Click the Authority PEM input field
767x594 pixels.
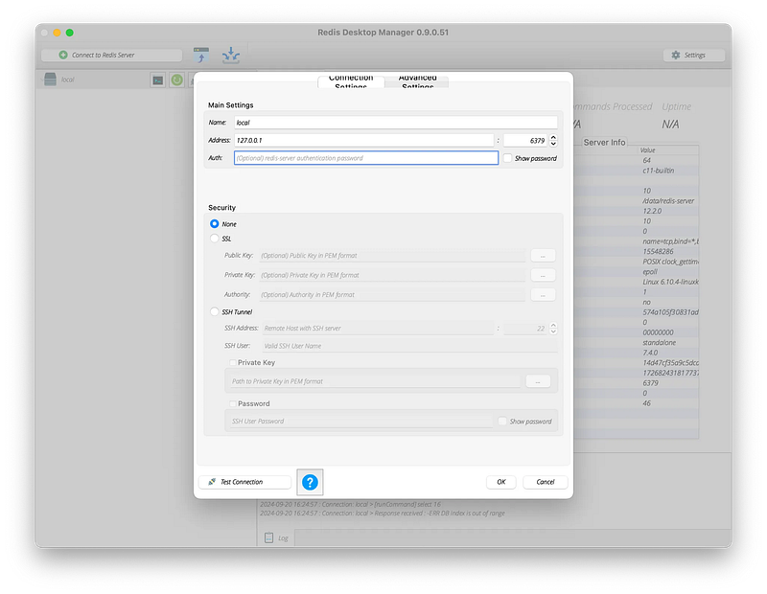pos(392,295)
